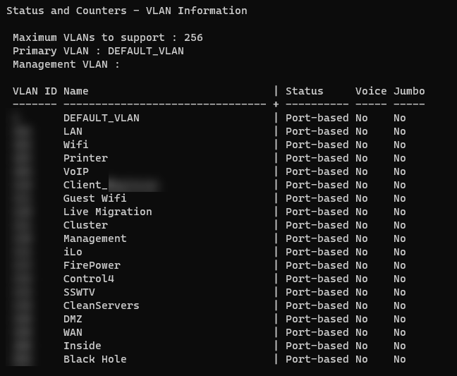Click the LAN row name
Screen dimensions: 457x376
tap(73, 131)
